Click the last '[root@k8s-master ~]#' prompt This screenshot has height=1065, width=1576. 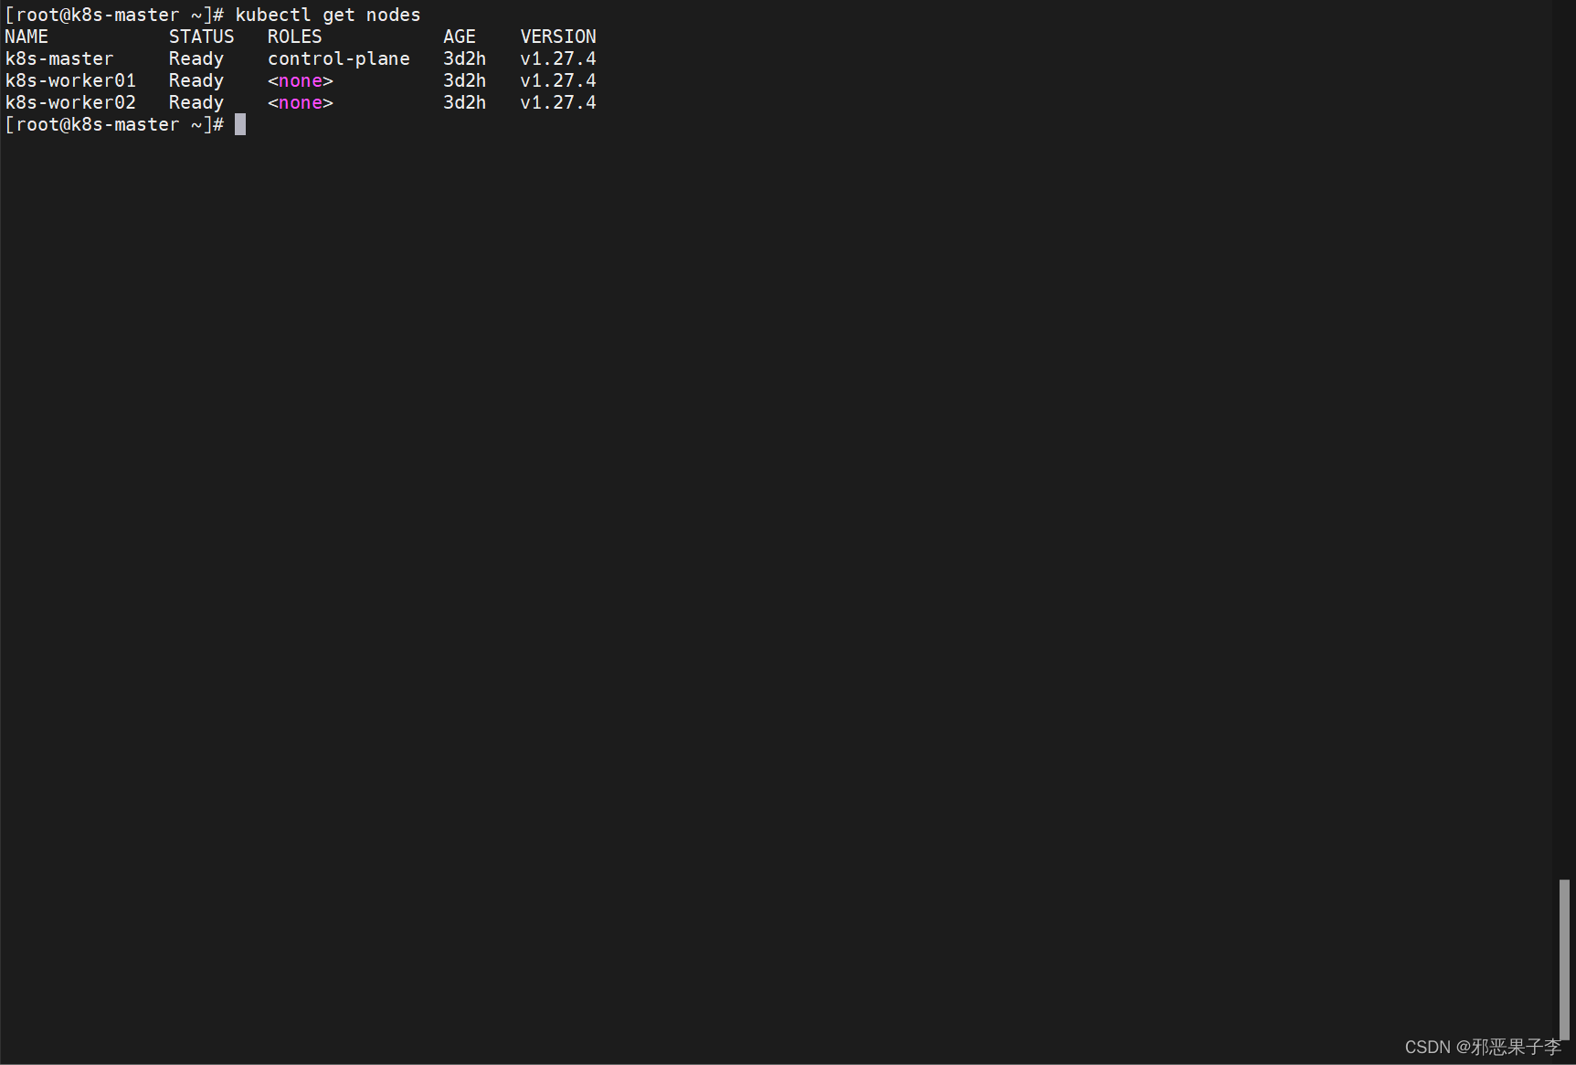point(114,124)
